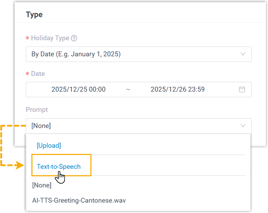Image resolution: width=268 pixels, height=213 pixels.
Task: Click the Holiday Type help question-mark icon
Action: [74, 38]
